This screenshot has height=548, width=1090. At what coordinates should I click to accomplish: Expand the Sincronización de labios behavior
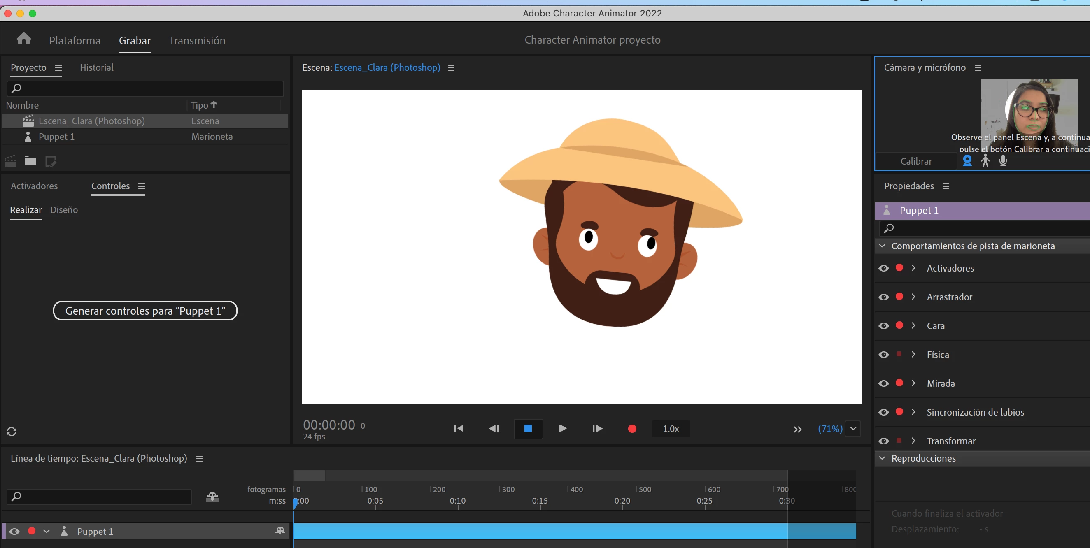(x=913, y=412)
